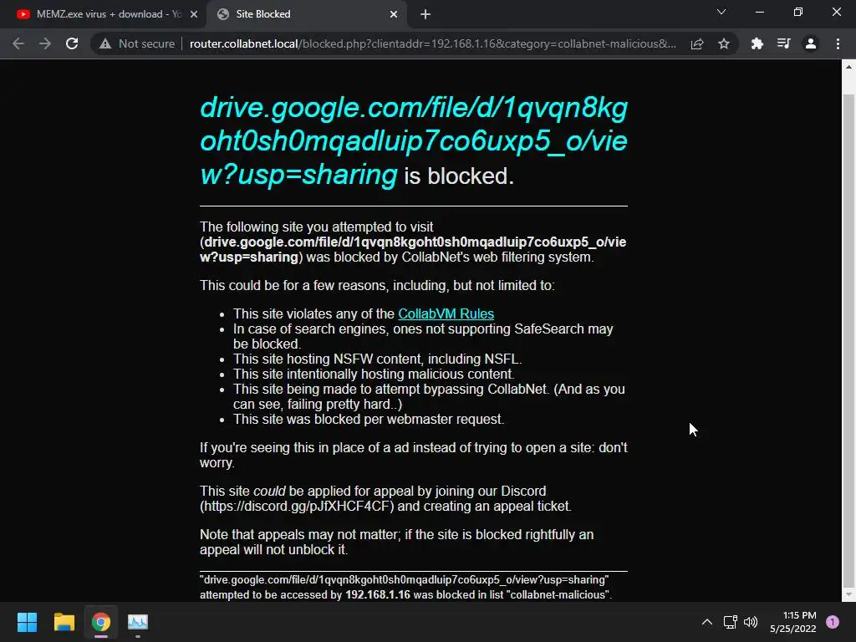The height and width of the screenshot is (642, 856).
Task: Restore down the Chrome window
Action: tap(798, 12)
